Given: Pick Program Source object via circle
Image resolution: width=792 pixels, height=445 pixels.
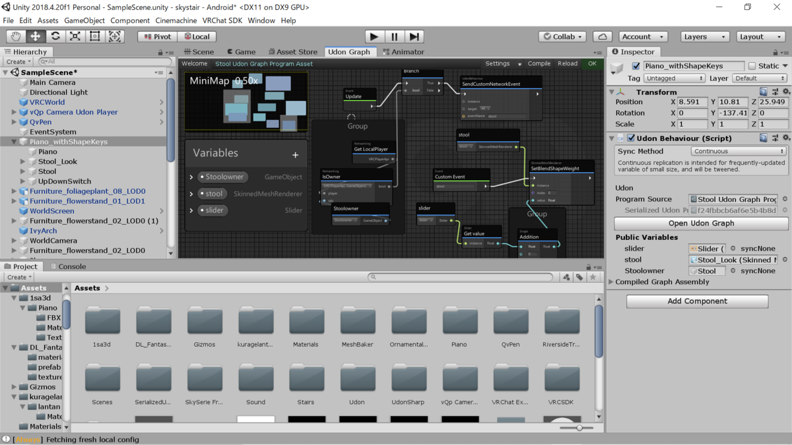Looking at the screenshot, I should [785, 199].
